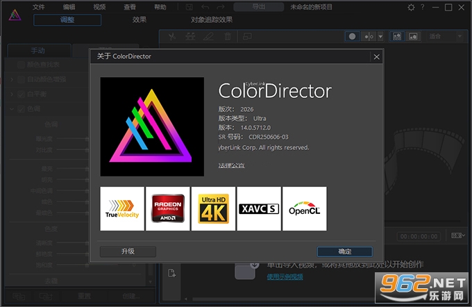Viewport: 472px width, 307px height.
Task: Toggle the 自动颜色增强 checkbox
Action: click(21, 80)
